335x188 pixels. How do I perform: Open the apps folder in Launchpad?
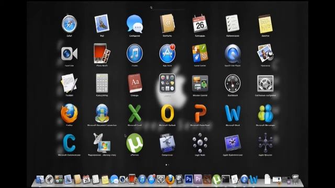167,83
